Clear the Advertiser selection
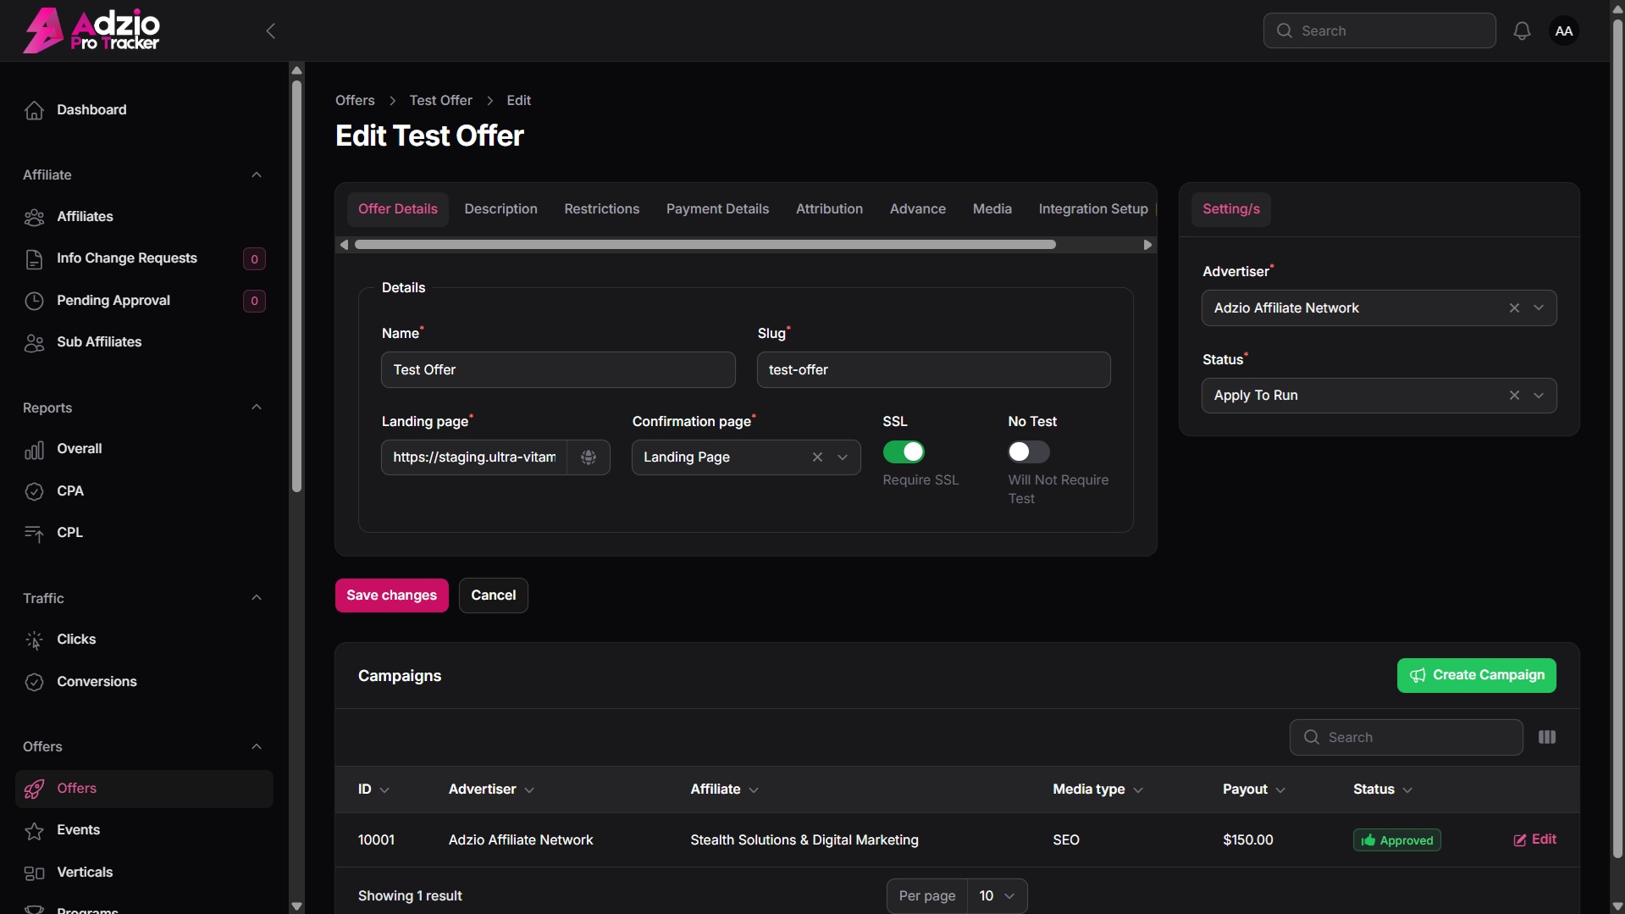1625x914 pixels. click(x=1514, y=308)
